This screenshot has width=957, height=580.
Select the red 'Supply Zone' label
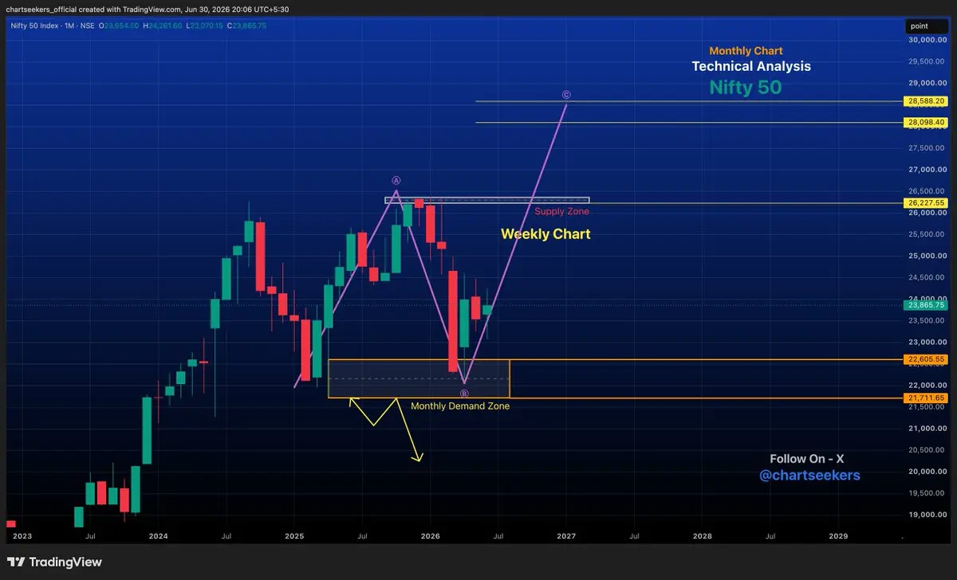coord(561,211)
